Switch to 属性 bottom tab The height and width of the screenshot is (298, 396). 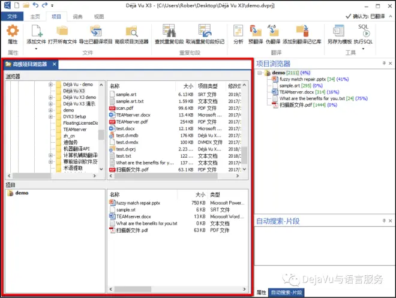click(262, 293)
